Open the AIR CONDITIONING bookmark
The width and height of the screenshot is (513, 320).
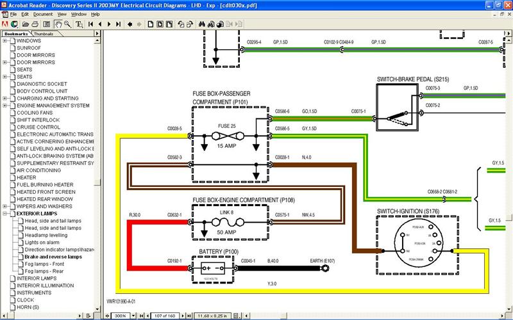pyautogui.click(x=39, y=170)
